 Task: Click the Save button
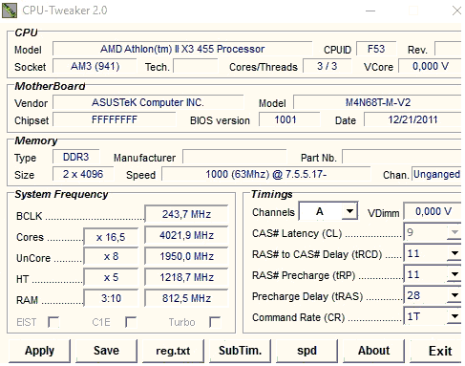click(x=106, y=351)
